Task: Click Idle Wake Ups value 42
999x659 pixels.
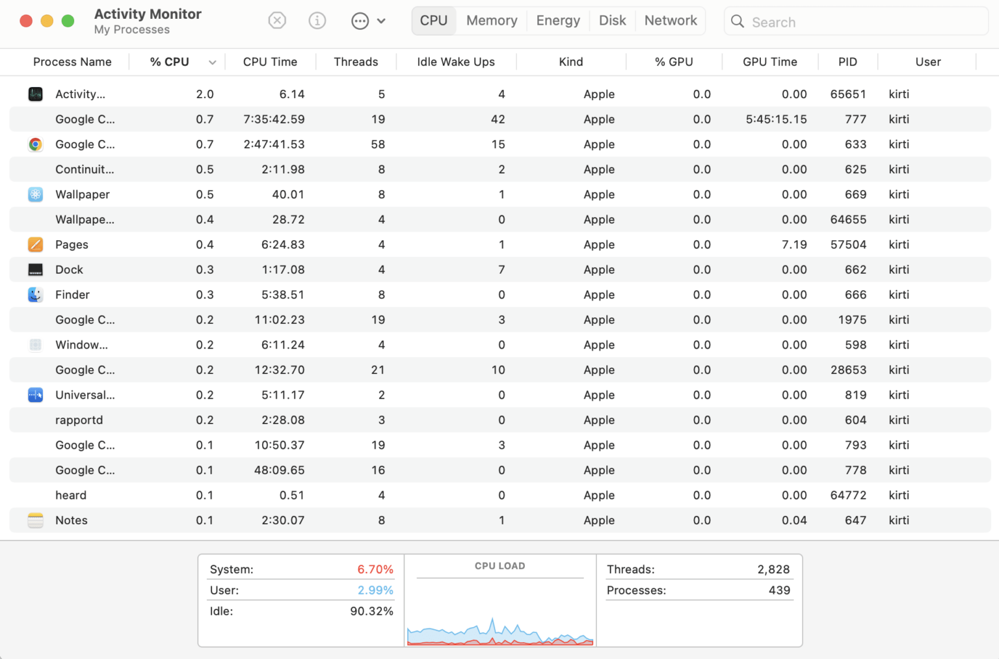Action: pos(498,119)
